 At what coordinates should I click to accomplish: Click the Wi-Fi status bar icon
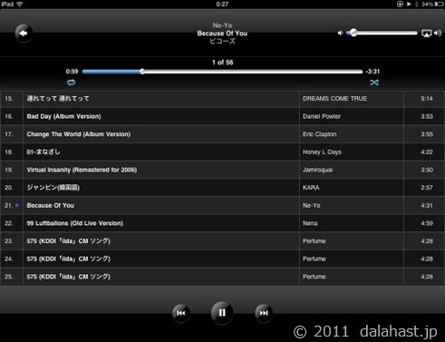19,4
